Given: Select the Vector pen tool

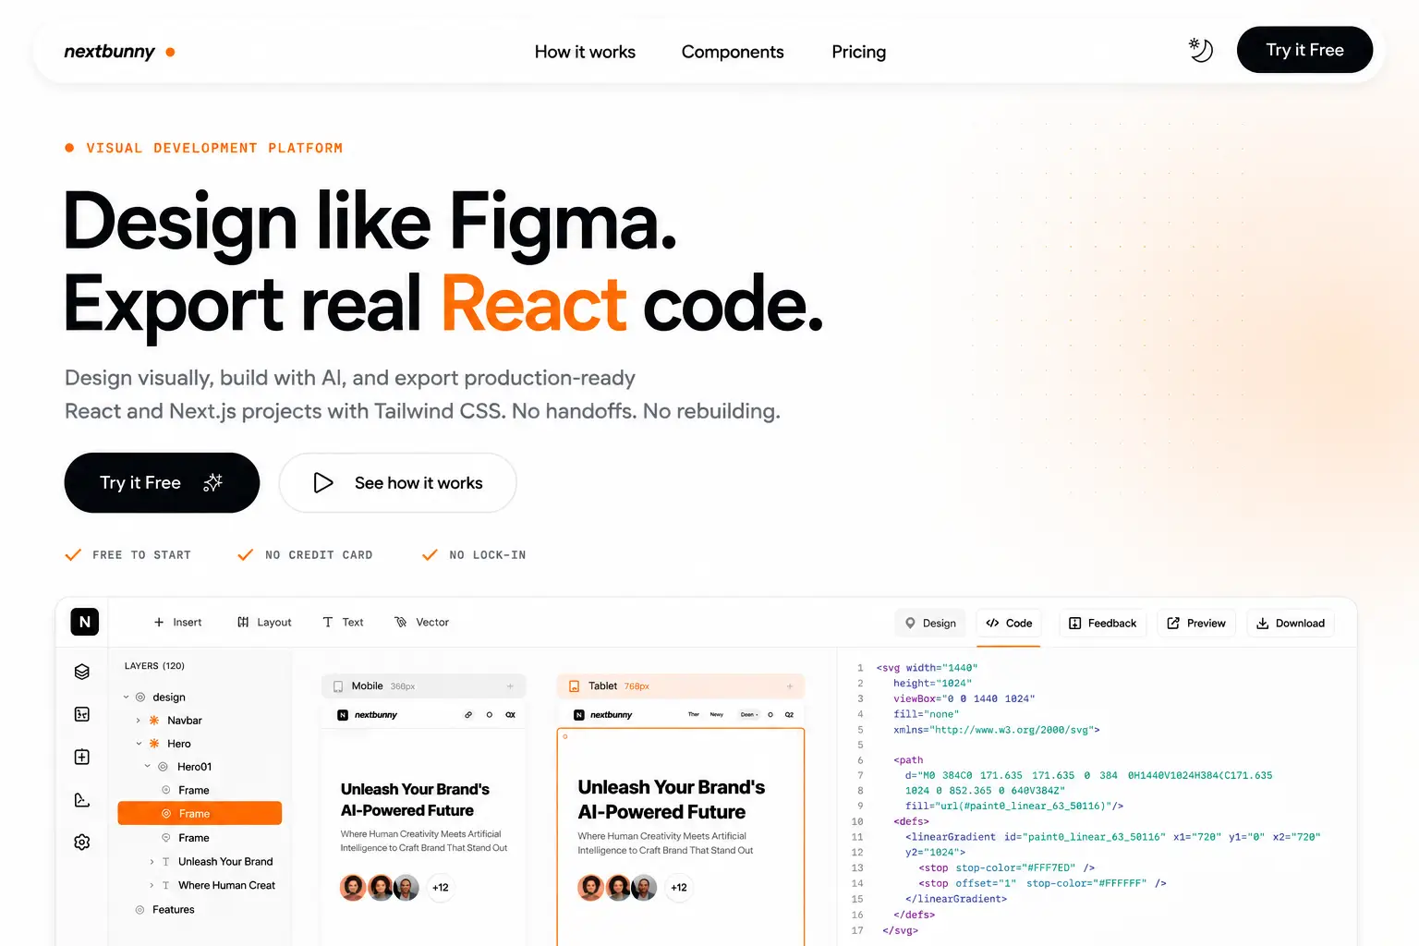Looking at the screenshot, I should click(421, 622).
